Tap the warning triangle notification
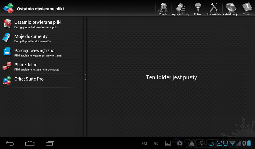This screenshot has height=149, width=255. 192,143
